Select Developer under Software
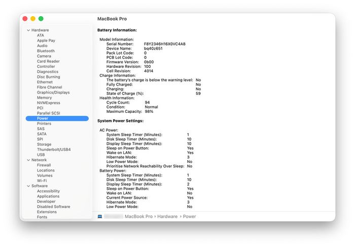 point(46,201)
